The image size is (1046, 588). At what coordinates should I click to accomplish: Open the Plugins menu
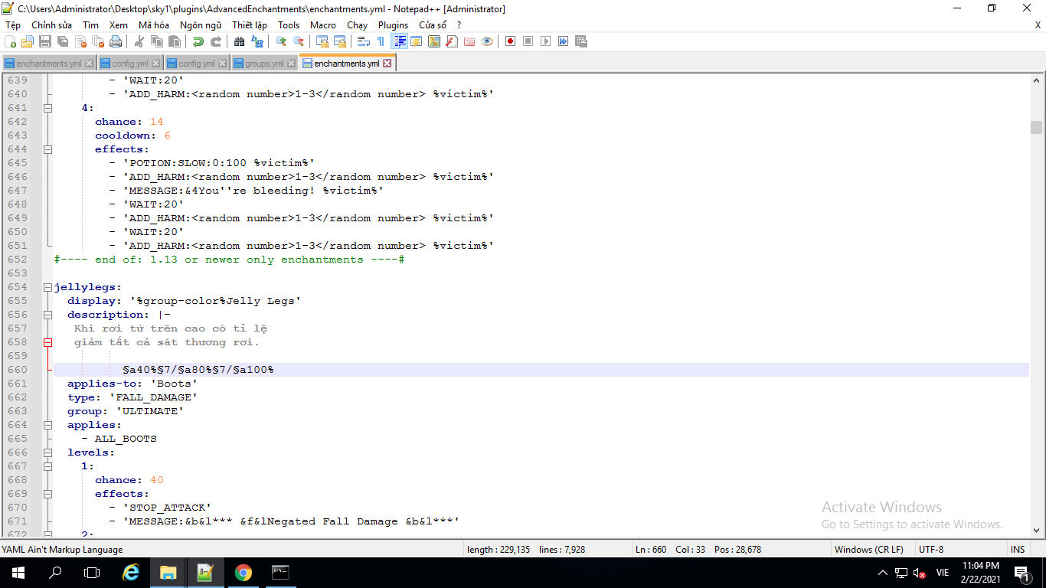click(393, 24)
